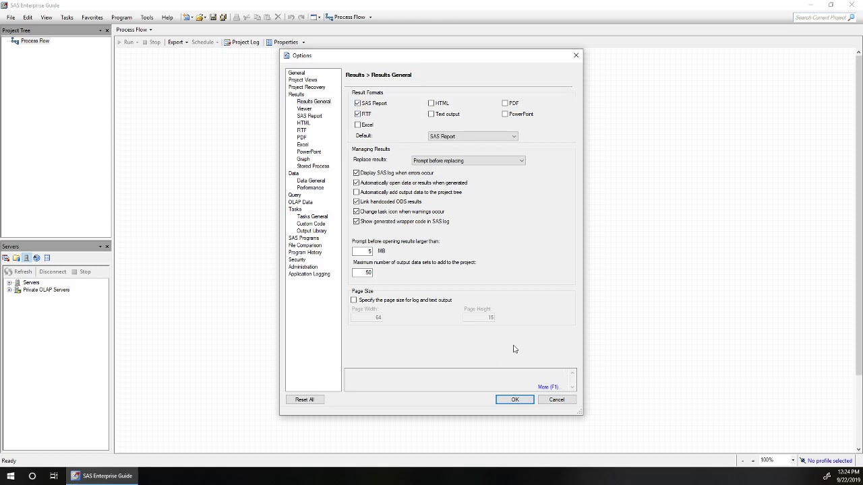This screenshot has height=485, width=863.
Task: Open the Default result format dropdown
Action: [473, 136]
